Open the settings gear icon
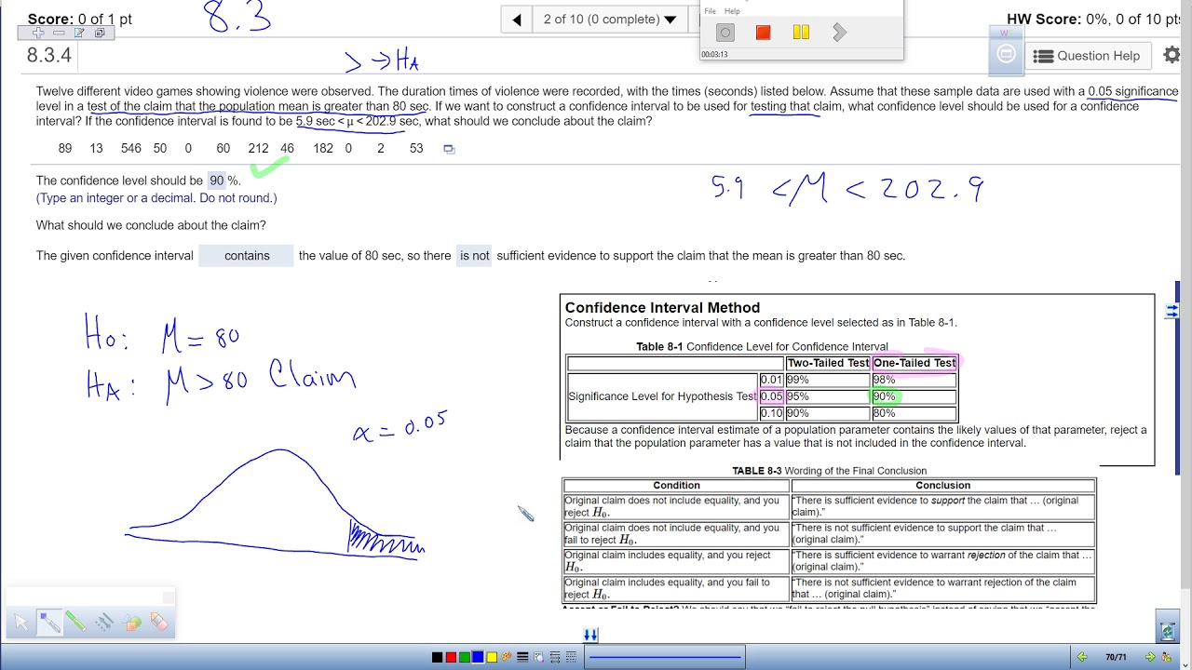This screenshot has height=670, width=1192. point(1172,55)
